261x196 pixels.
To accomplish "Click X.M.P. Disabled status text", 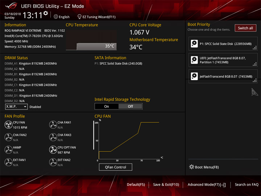I will [x=35, y=107].
